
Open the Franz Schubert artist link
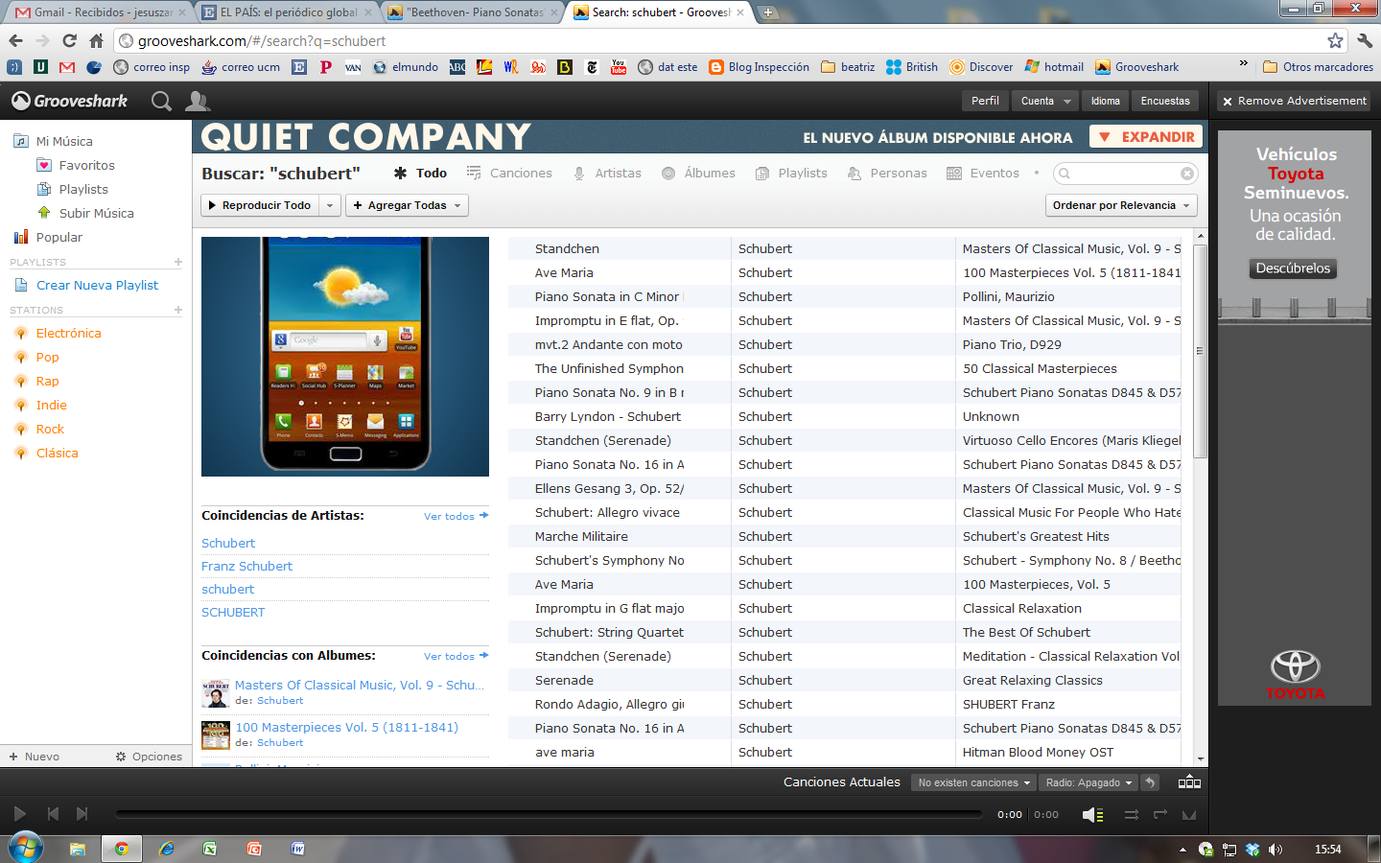click(x=246, y=566)
